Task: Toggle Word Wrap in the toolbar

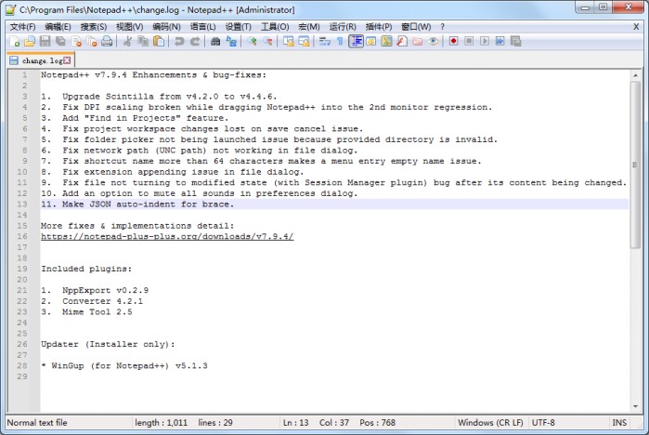Action: (324, 42)
